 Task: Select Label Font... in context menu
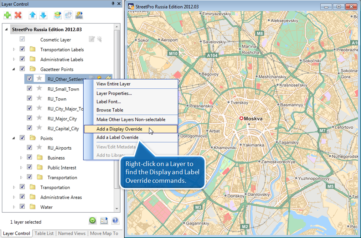pyautogui.click(x=131, y=102)
